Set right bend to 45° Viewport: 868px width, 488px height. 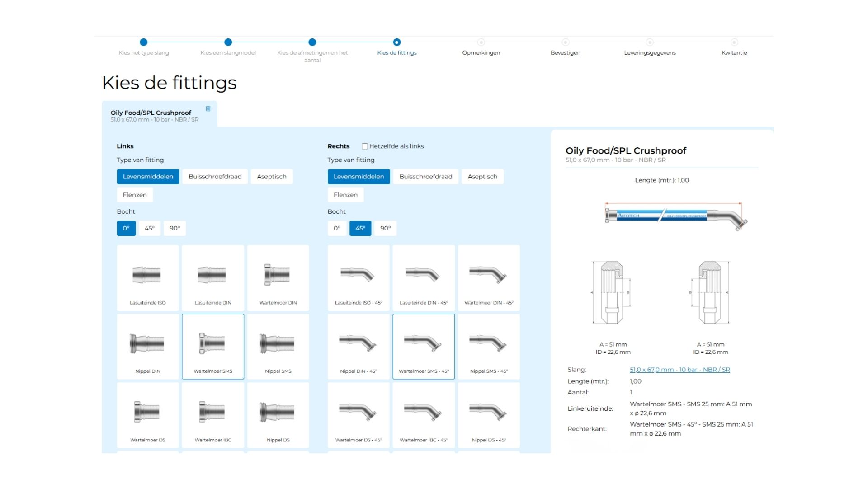coord(360,228)
